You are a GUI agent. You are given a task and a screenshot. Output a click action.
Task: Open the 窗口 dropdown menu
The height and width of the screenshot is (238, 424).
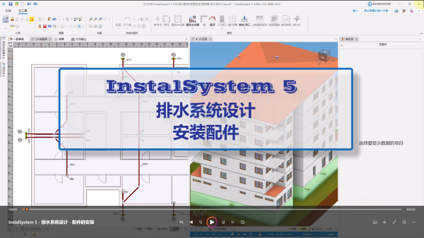point(357,11)
